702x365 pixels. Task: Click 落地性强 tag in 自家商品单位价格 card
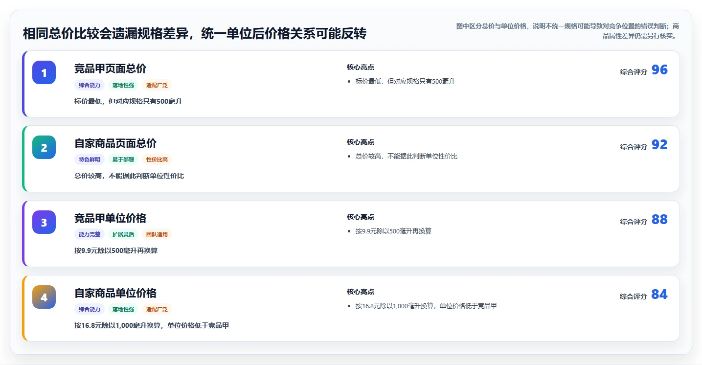(123, 309)
